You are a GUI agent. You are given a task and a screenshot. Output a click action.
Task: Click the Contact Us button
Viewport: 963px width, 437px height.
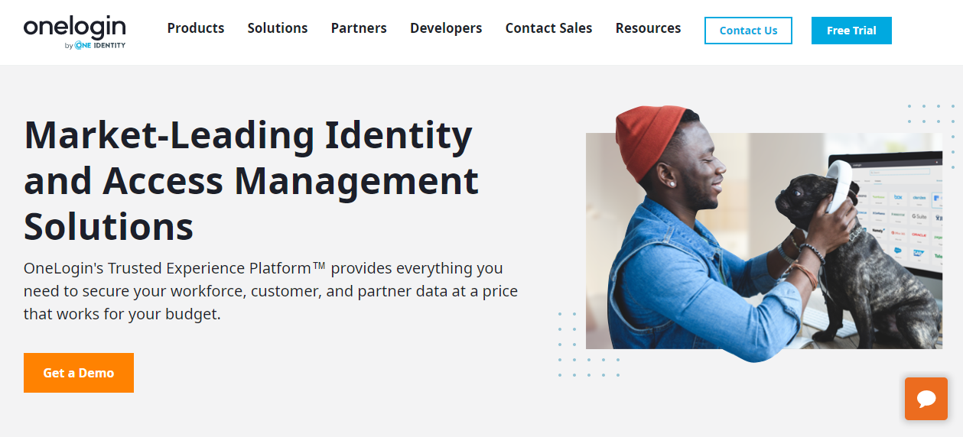pos(748,31)
